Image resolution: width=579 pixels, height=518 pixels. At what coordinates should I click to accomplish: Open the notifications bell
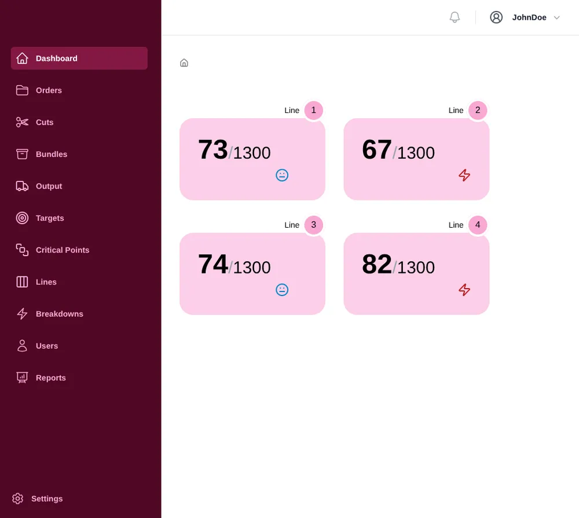454,16
